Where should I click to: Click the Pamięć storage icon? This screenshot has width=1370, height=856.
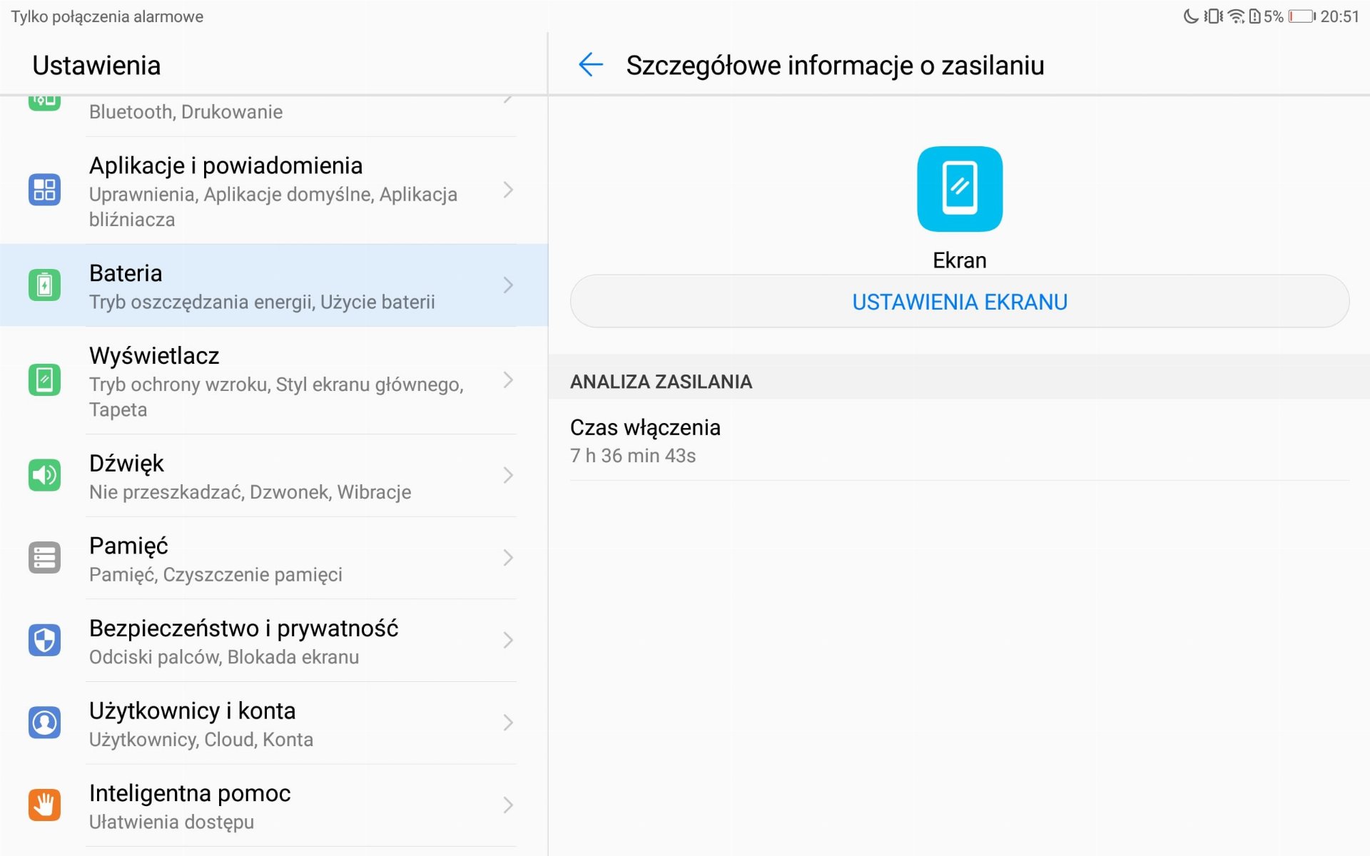tap(44, 558)
